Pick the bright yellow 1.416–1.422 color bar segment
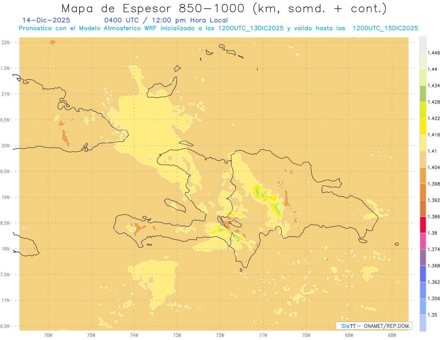 [x=423, y=126]
